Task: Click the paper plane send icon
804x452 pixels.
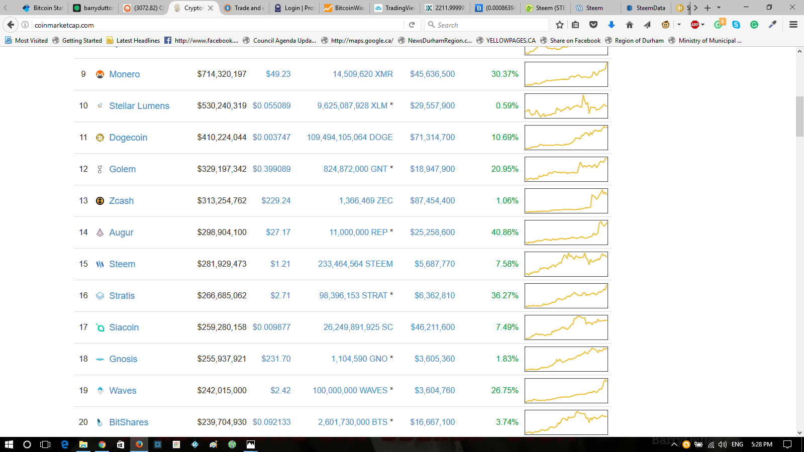Action: click(x=647, y=25)
